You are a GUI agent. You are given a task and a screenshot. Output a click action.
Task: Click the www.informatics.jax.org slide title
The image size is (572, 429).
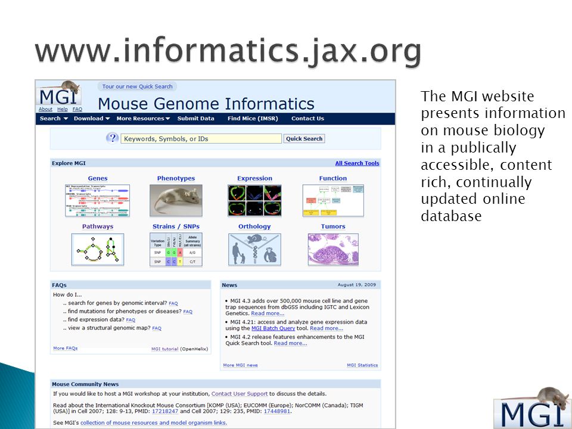pyautogui.click(x=228, y=52)
